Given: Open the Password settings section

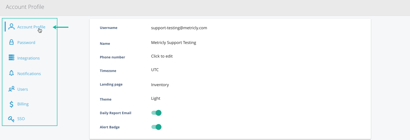Looking at the screenshot, I should (26, 43).
